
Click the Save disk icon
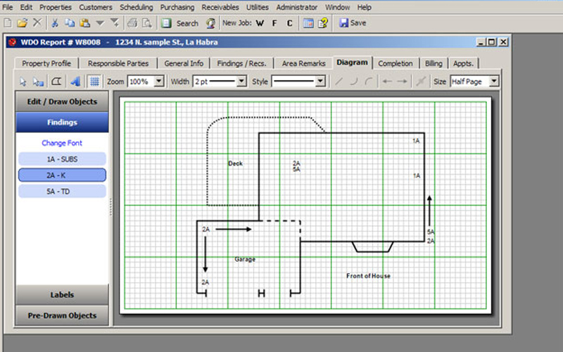tap(343, 23)
